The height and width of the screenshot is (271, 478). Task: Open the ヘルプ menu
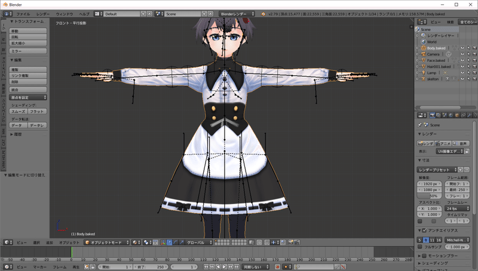point(84,14)
